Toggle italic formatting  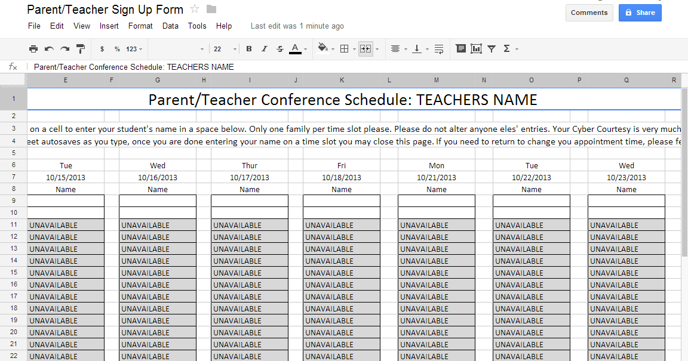point(264,48)
